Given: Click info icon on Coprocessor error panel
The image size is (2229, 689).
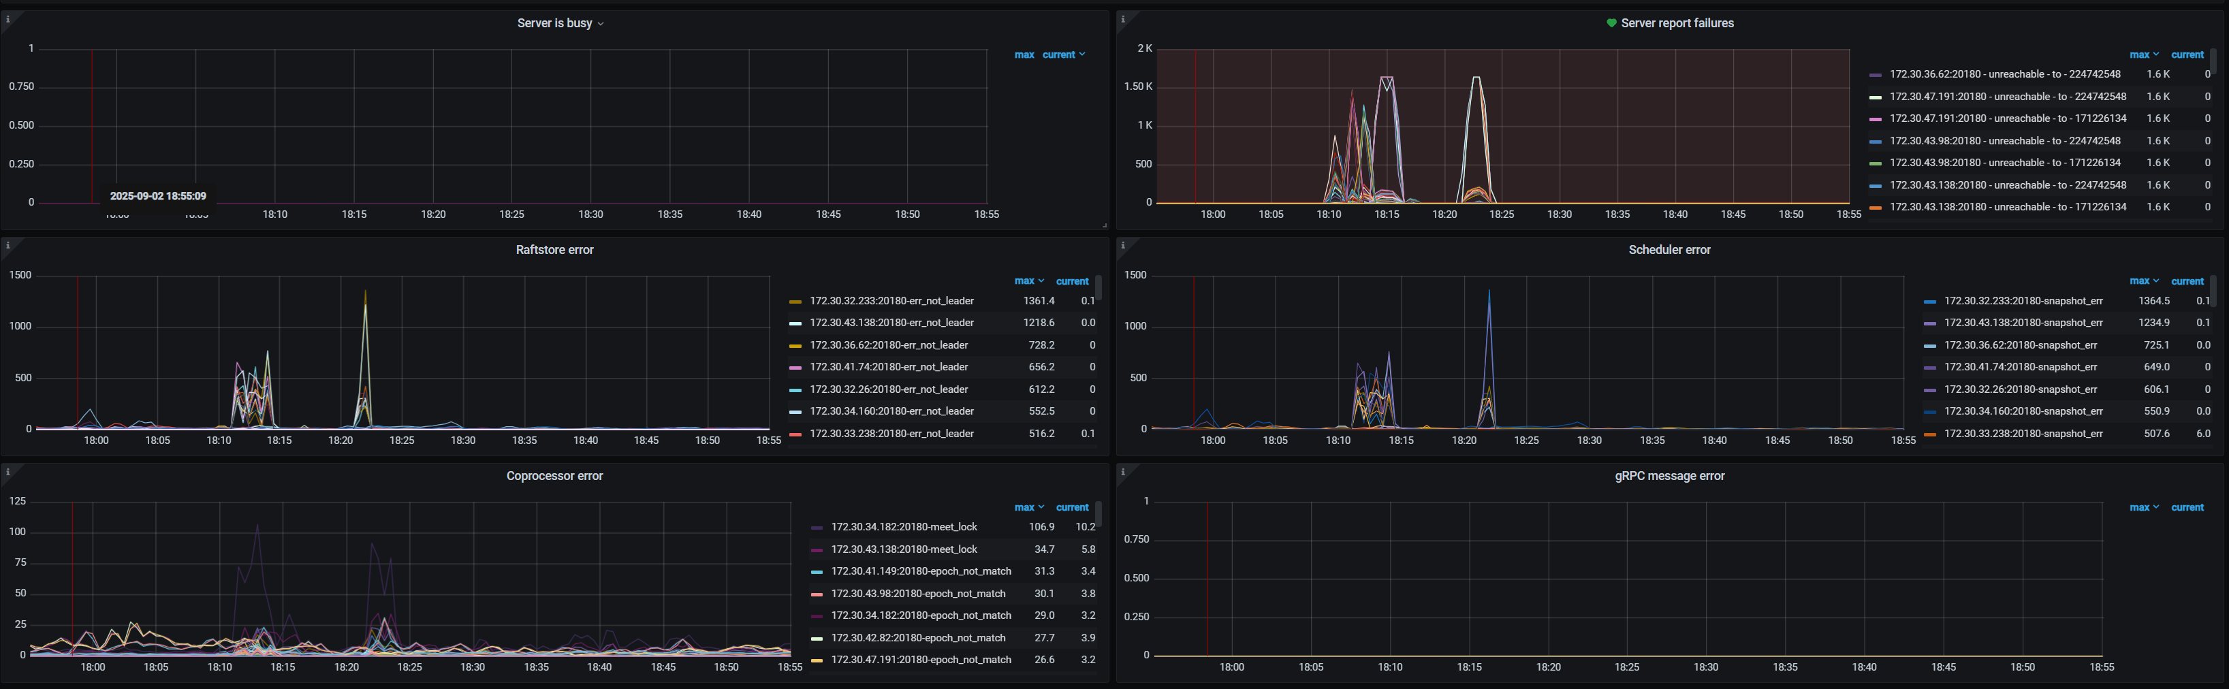Looking at the screenshot, I should click(x=7, y=472).
